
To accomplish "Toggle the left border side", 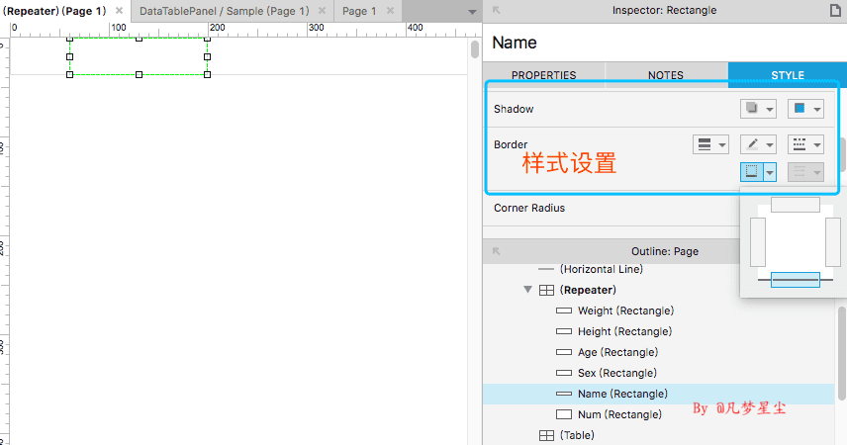I will pyautogui.click(x=758, y=242).
